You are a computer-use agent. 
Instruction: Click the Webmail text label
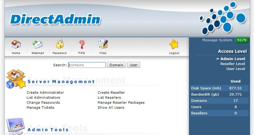[x=38, y=53]
